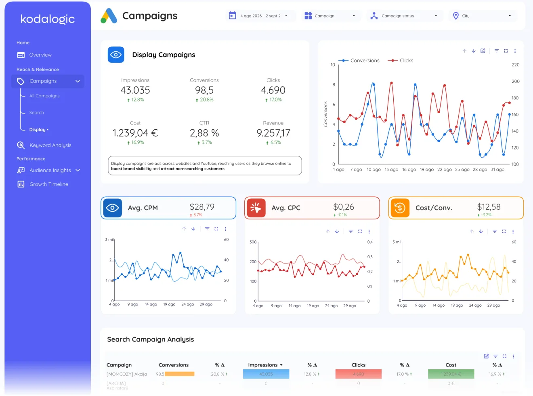Image resolution: width=533 pixels, height=396 pixels.
Task: Click the eye icon on Avg. CPM card
Action: (x=112, y=208)
